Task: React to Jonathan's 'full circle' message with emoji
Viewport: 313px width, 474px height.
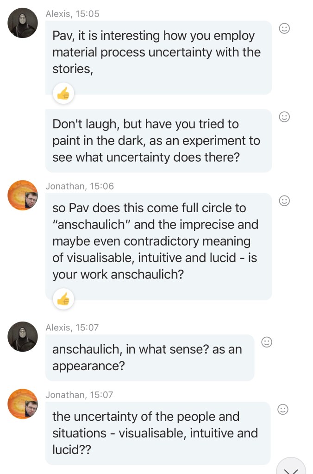Action: tap(285, 201)
